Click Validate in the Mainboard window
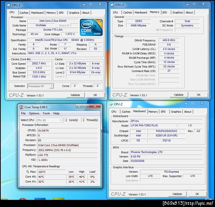This screenshot has height=207, width=215. click(x=177, y=194)
